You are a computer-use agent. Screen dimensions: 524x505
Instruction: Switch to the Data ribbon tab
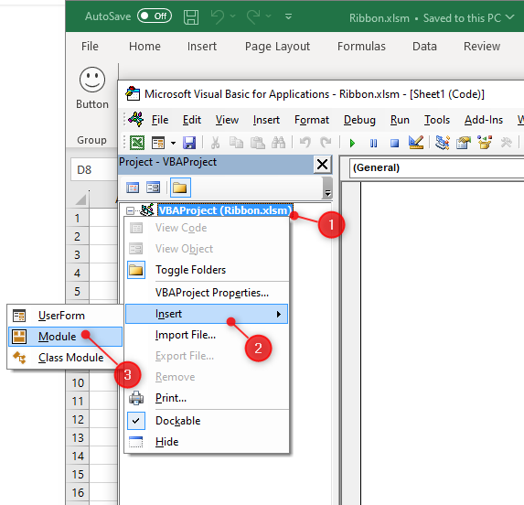[424, 46]
